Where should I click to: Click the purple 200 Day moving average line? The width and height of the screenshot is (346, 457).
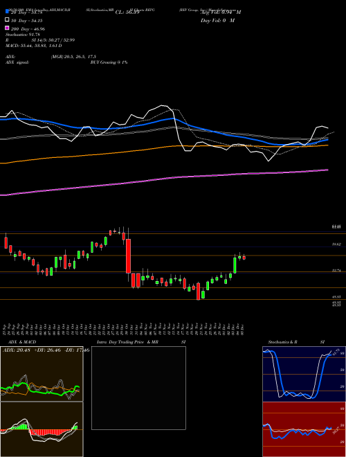164,179
